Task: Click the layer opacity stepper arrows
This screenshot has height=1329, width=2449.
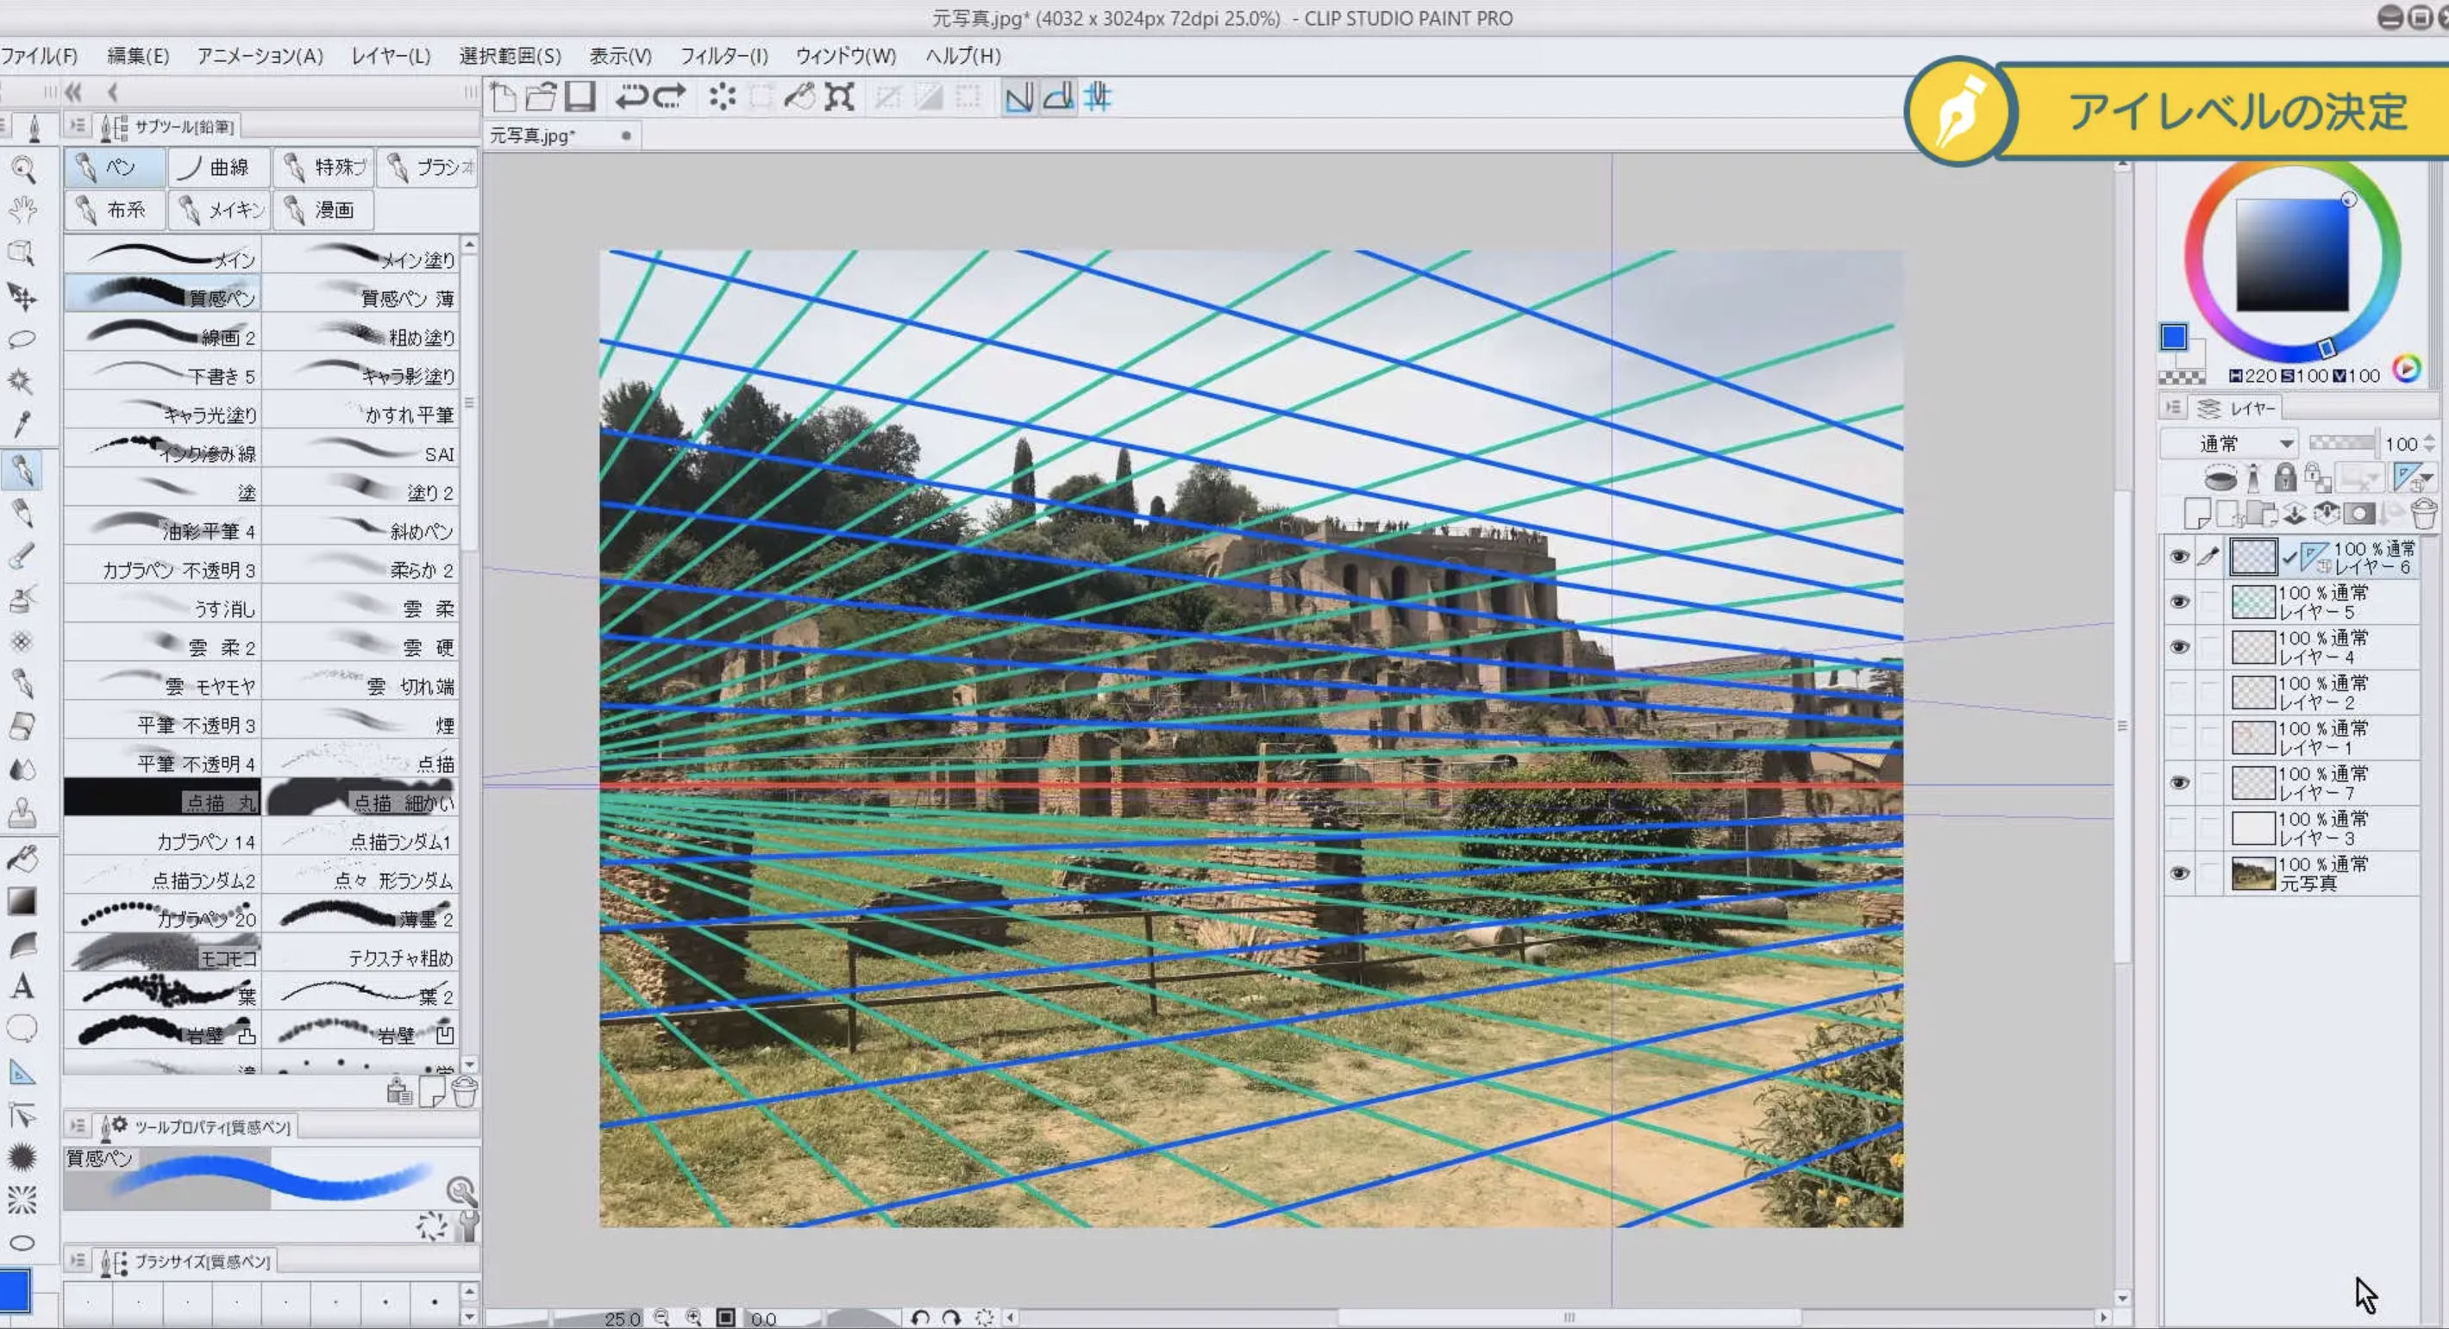Action: pyautogui.click(x=2431, y=444)
